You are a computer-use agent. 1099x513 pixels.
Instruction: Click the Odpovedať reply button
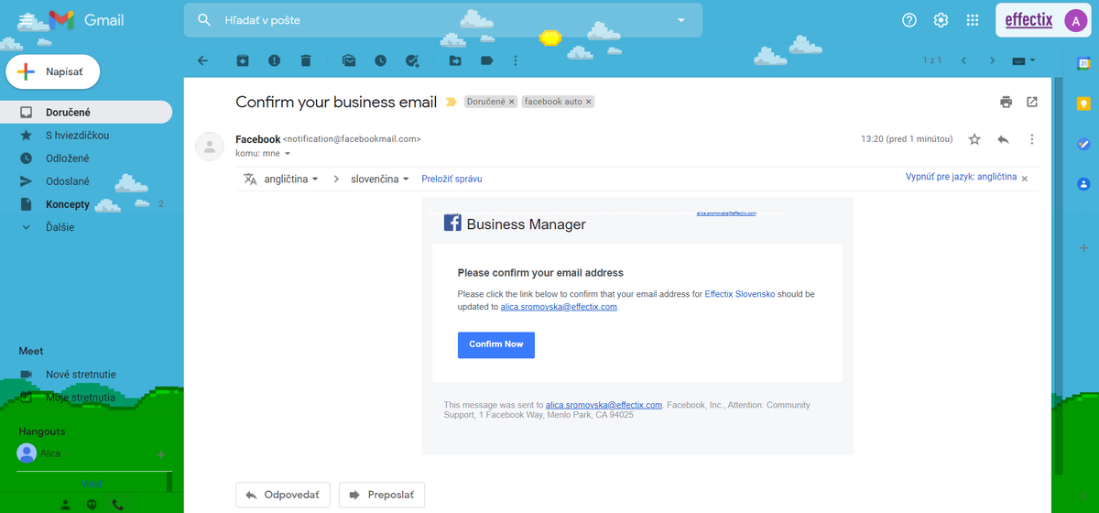[284, 495]
